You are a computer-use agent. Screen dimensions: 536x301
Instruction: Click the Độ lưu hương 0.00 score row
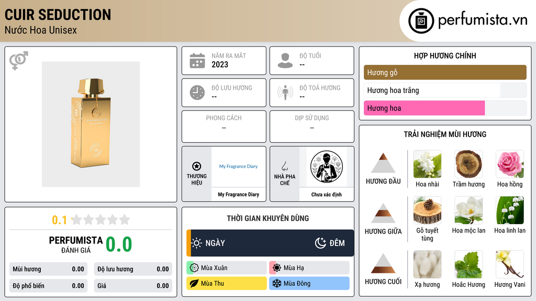tap(133, 269)
